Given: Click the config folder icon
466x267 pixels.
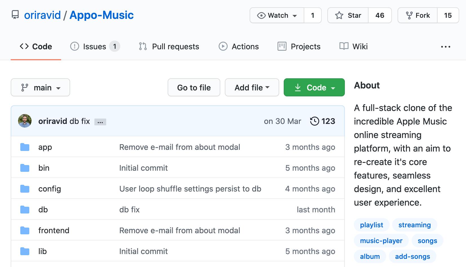Looking at the screenshot, I should (25, 189).
